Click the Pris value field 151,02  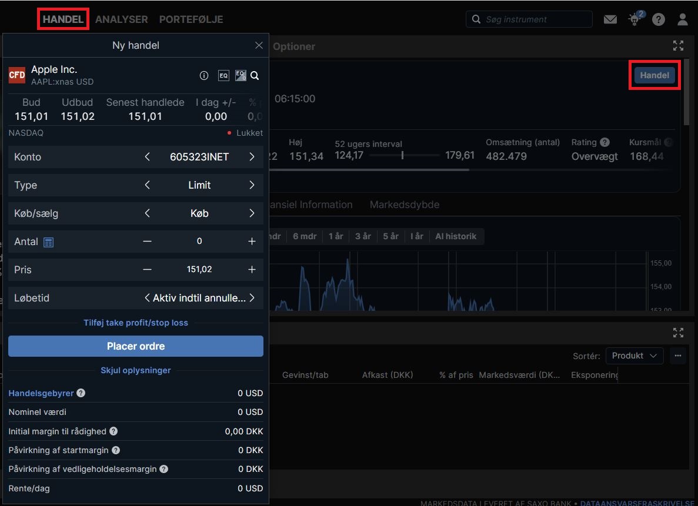(199, 269)
